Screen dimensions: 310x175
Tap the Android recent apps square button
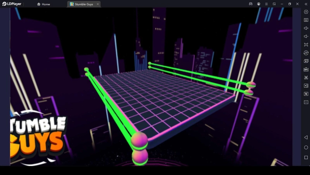(x=306, y=157)
